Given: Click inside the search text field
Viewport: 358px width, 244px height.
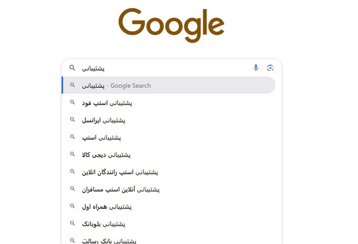Looking at the screenshot, I should (164, 68).
